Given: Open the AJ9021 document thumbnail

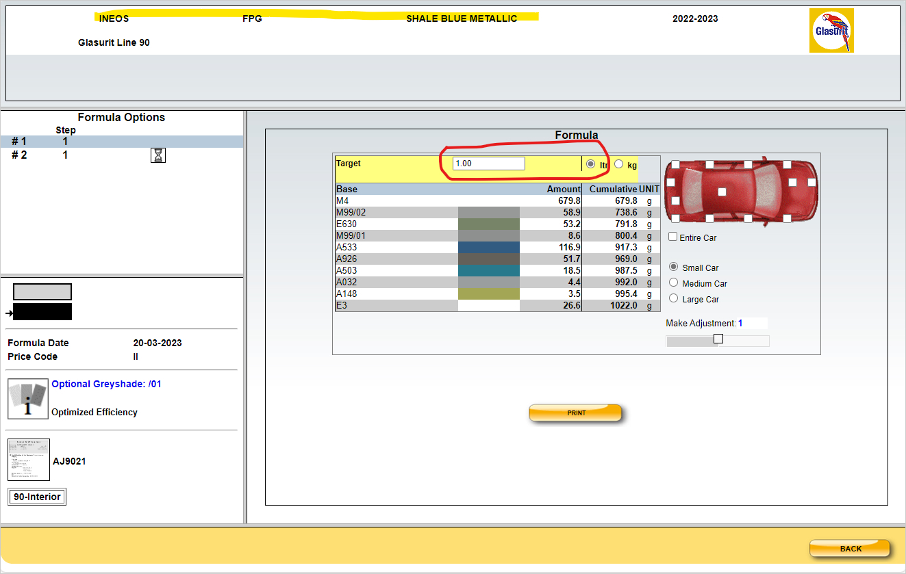Looking at the screenshot, I should [29, 460].
